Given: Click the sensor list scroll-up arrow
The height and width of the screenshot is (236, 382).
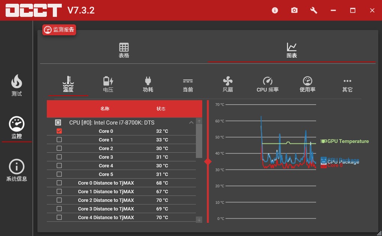Looking at the screenshot, I should 199,121.
